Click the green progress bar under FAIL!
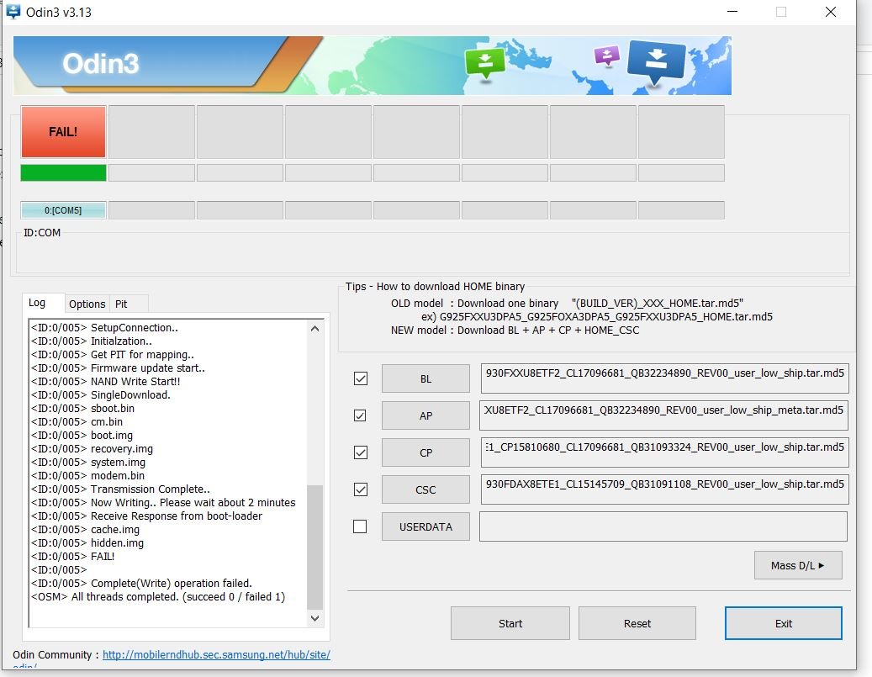 (x=63, y=173)
